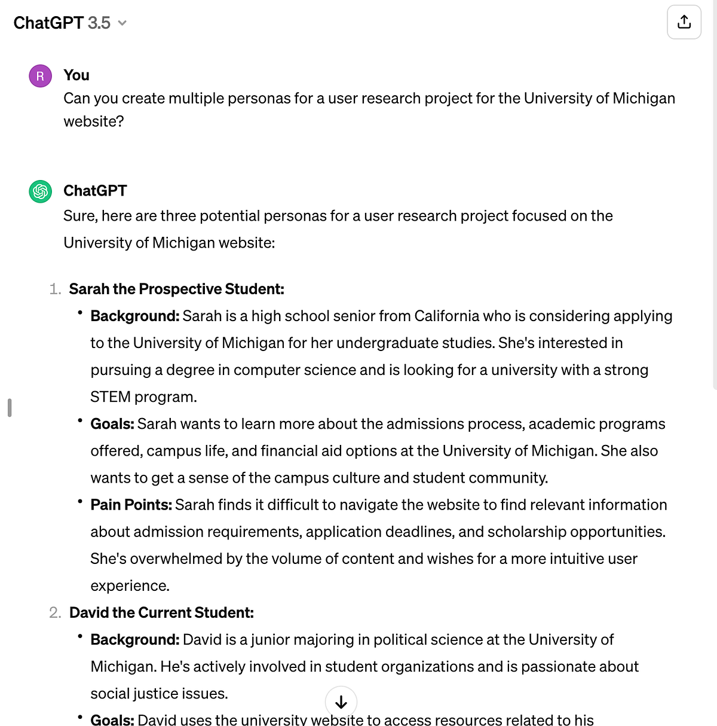Click Sarah's "Background:" bold label
Viewport: 717px width, 726px height.
(134, 316)
